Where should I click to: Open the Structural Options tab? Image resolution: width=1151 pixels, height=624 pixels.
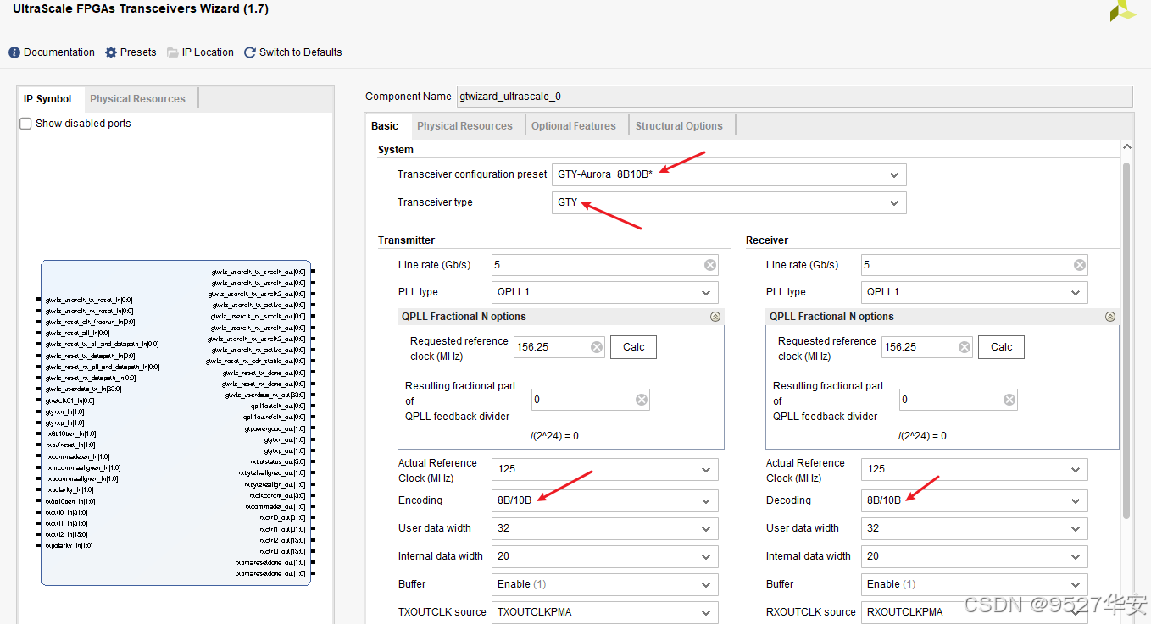679,126
